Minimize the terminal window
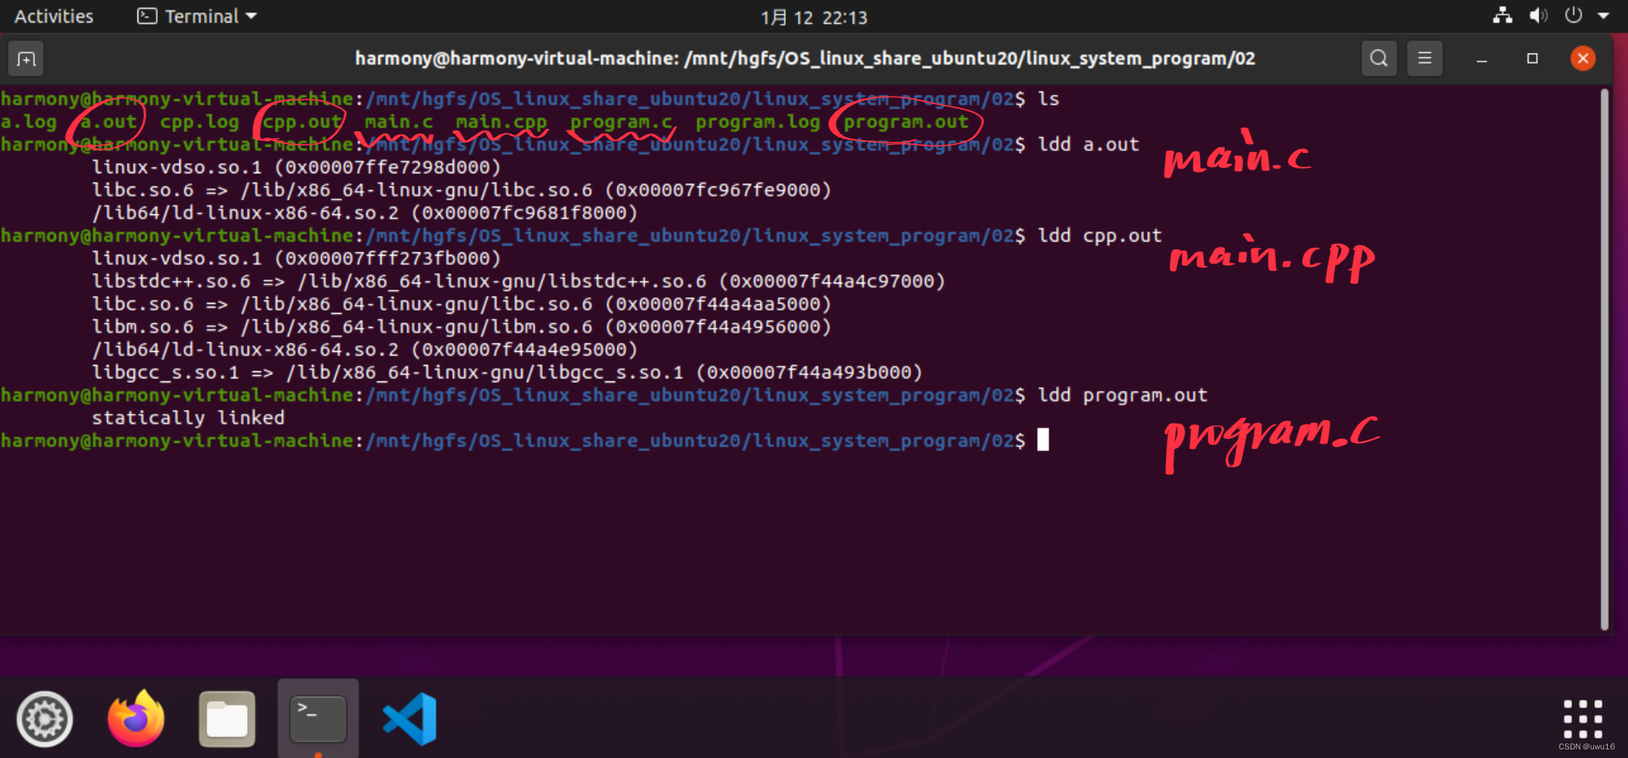The image size is (1628, 758). 1482,59
